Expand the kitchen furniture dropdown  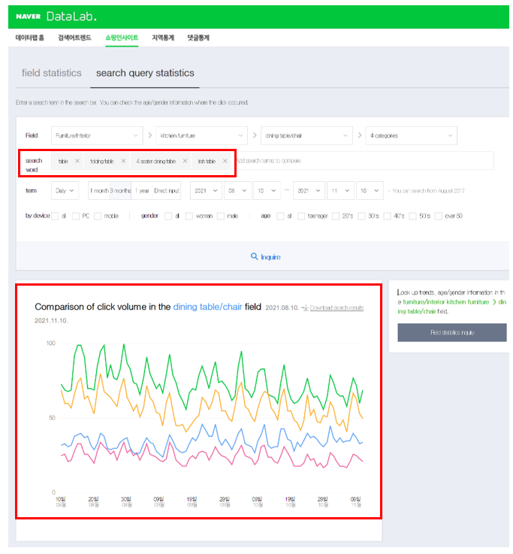201,135
